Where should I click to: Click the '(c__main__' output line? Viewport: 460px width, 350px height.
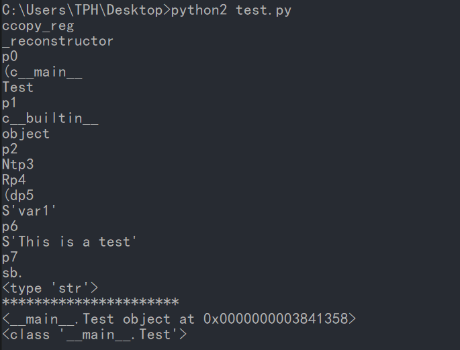[x=42, y=73]
